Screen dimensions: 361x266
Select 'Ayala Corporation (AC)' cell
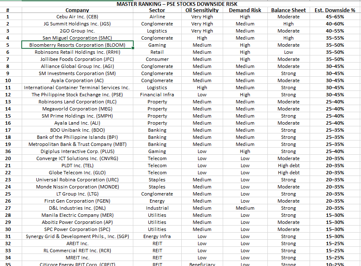click(x=77, y=80)
